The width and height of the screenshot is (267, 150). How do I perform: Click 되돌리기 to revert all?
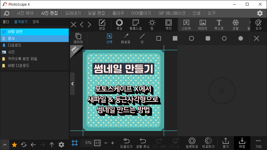click(126, 143)
